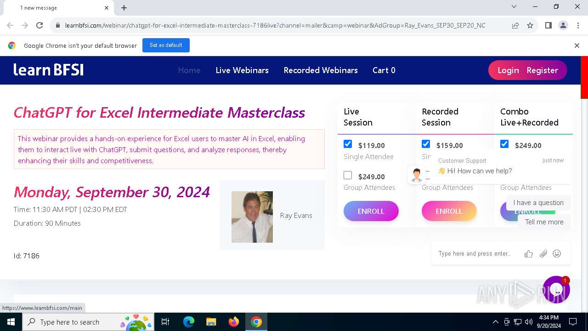The image size is (588, 331).
Task: Click the share page icon in address bar
Action: (515, 25)
